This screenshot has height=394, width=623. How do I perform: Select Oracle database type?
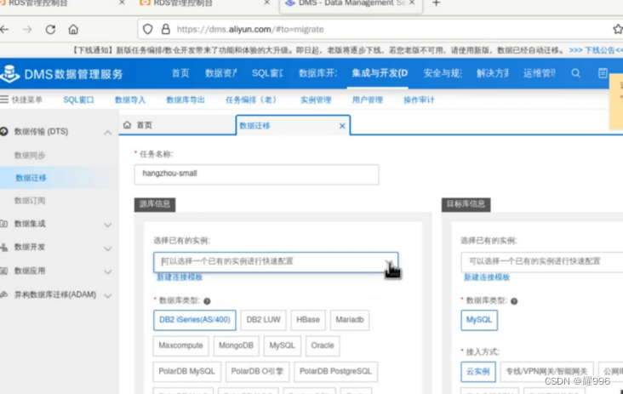323,345
